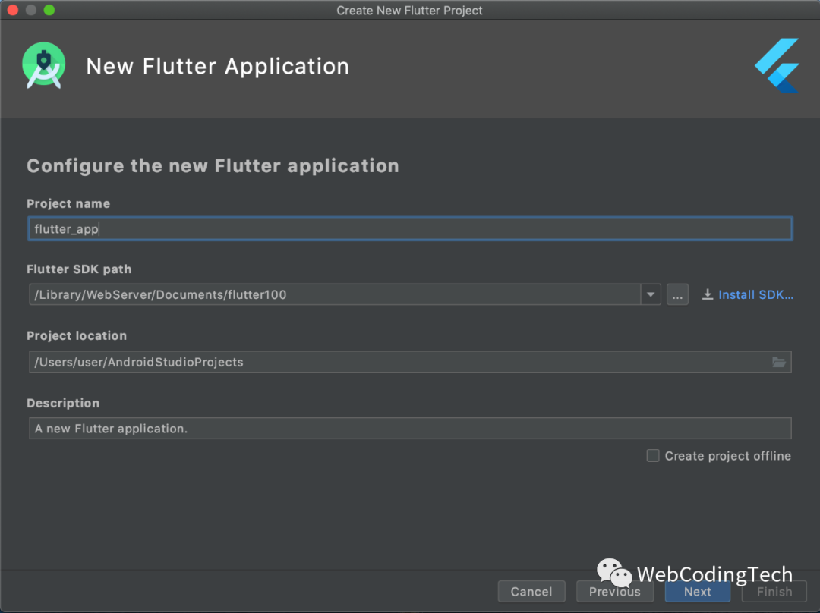Open the folder browse icon in Project location

779,362
